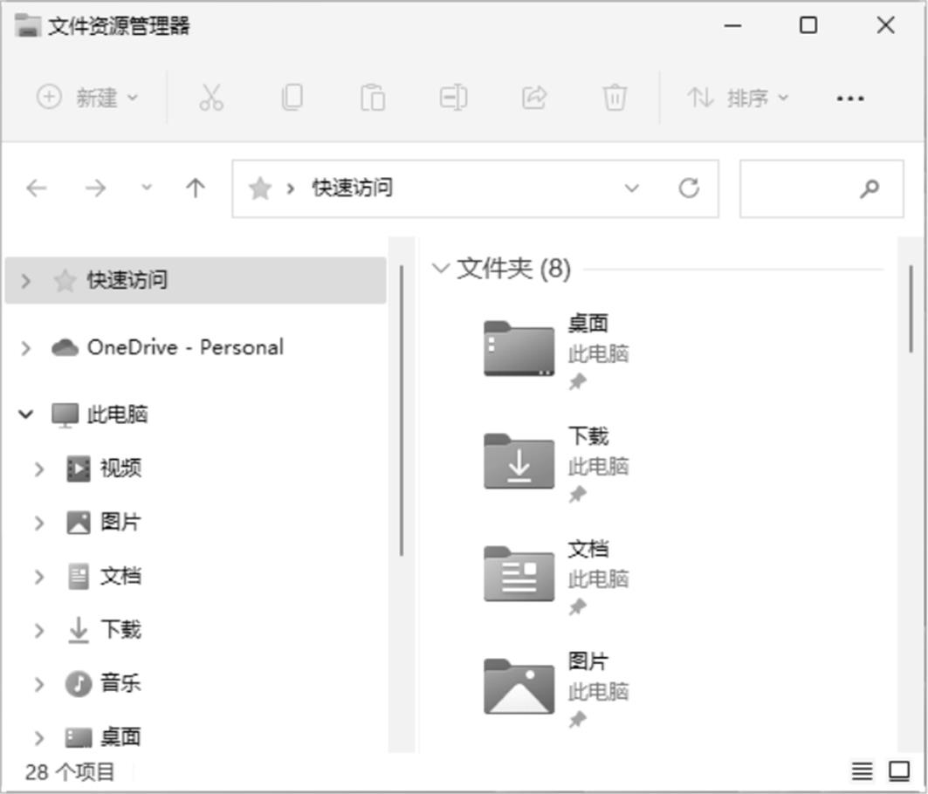The height and width of the screenshot is (794, 928).
Task: Open the 排序 sort menu
Action: (x=738, y=97)
